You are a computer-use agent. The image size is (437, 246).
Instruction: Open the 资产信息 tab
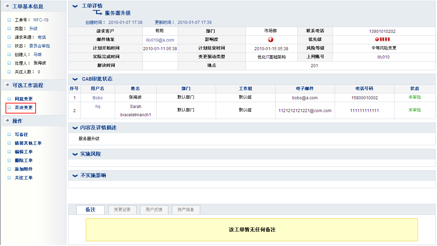coord(186,210)
